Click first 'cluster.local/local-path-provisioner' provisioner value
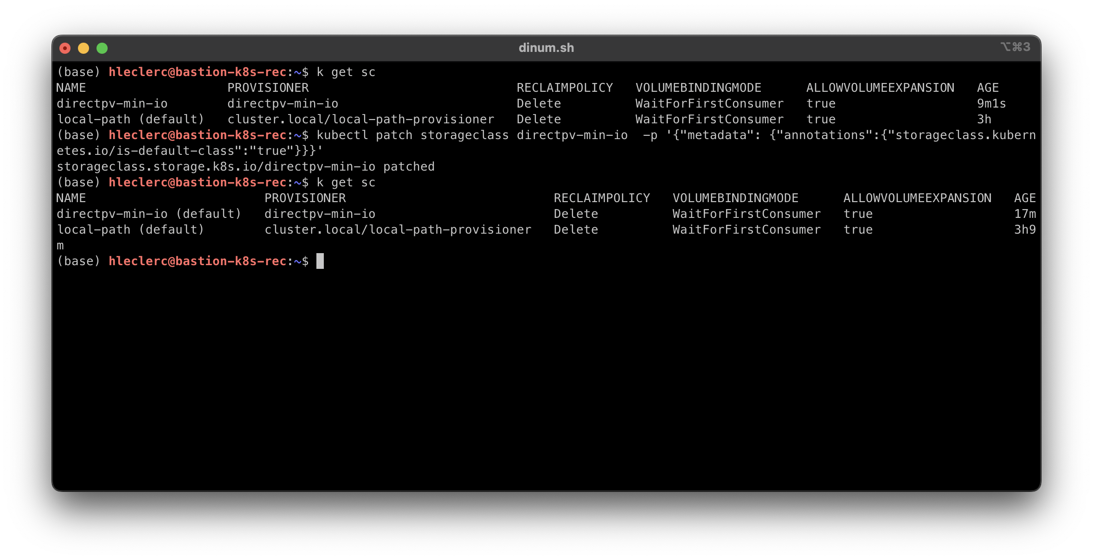This screenshot has width=1093, height=560. 360,120
